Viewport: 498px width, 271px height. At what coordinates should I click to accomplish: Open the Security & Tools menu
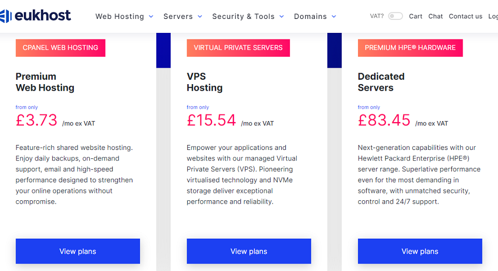coord(243,16)
